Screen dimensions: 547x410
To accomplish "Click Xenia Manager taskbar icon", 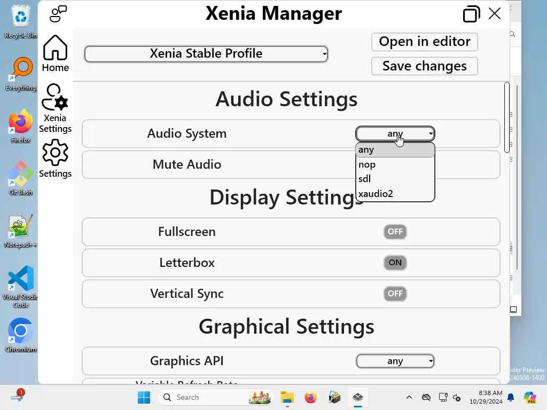I will point(357,397).
